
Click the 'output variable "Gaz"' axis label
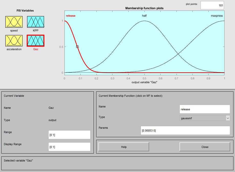(x=144, y=82)
